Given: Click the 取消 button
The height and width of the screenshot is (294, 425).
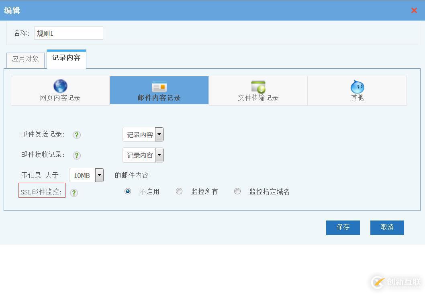Looking at the screenshot, I should pos(386,227).
